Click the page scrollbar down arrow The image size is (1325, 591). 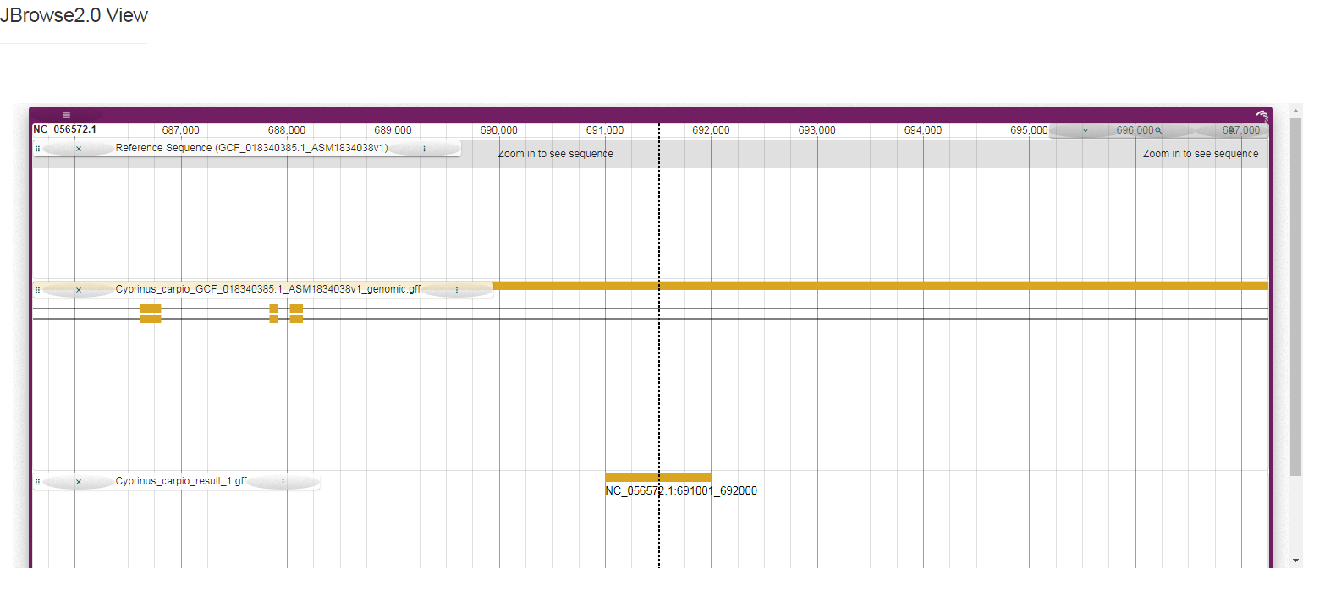pyautogui.click(x=1295, y=560)
